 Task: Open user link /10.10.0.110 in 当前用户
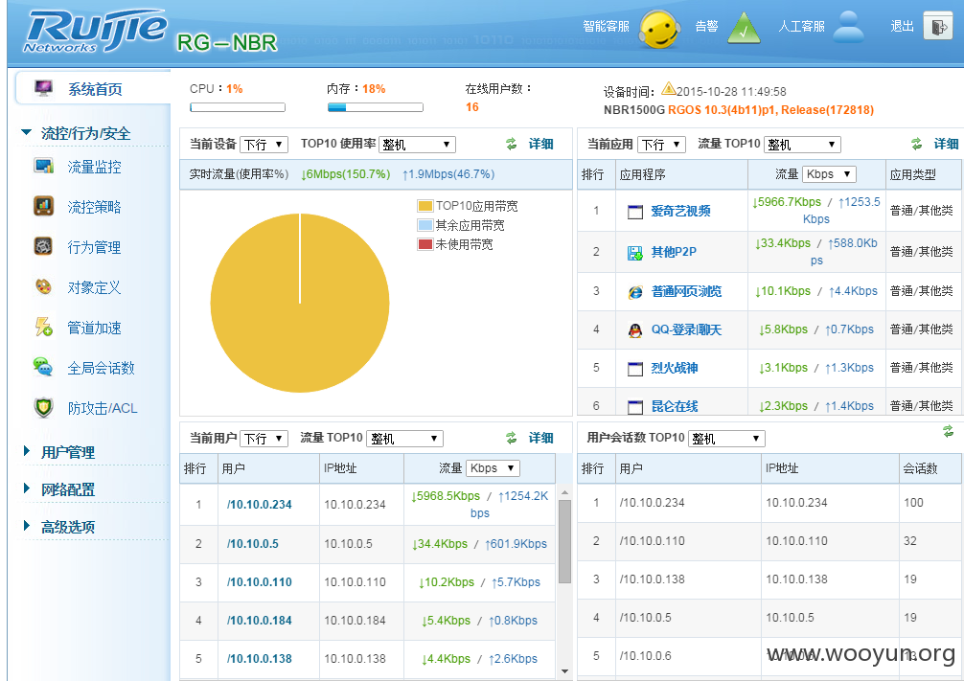tap(260, 582)
